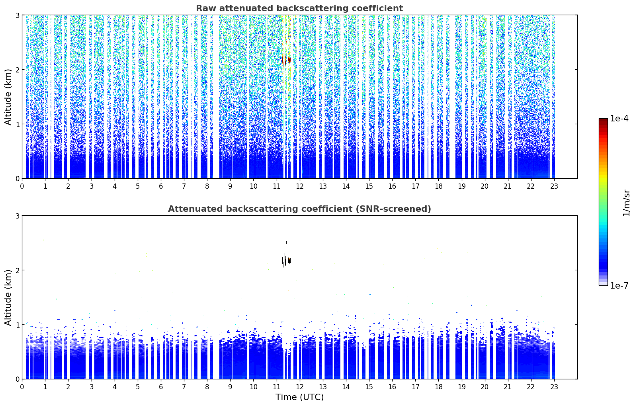The width and height of the screenshot is (635, 406).
Task: Click x-axis tick '0' under the top plot
Action: click(22, 186)
